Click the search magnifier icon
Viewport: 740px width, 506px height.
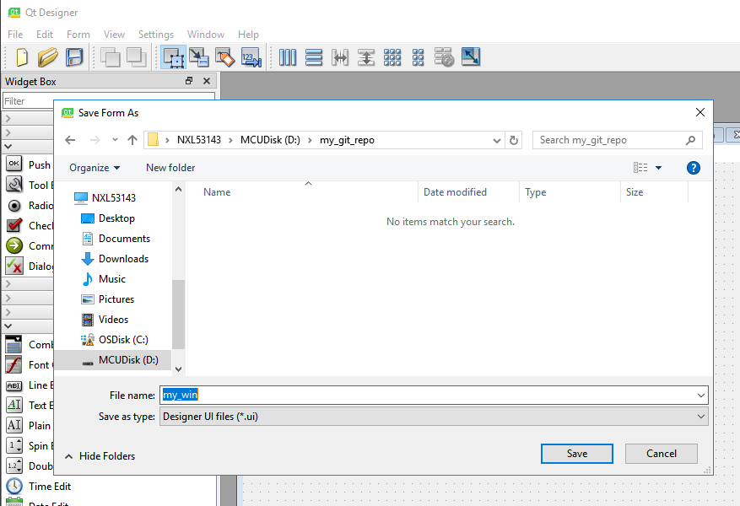click(690, 140)
